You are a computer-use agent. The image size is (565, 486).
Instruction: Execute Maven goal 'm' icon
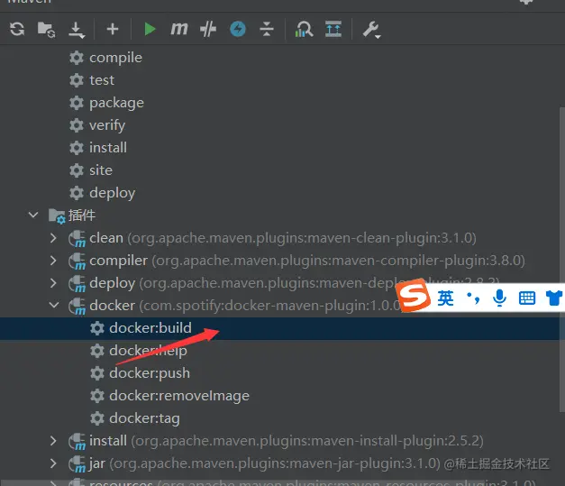click(x=179, y=29)
